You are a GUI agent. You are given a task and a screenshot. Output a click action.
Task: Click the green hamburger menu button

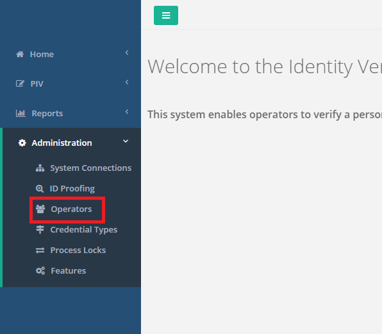pos(166,15)
